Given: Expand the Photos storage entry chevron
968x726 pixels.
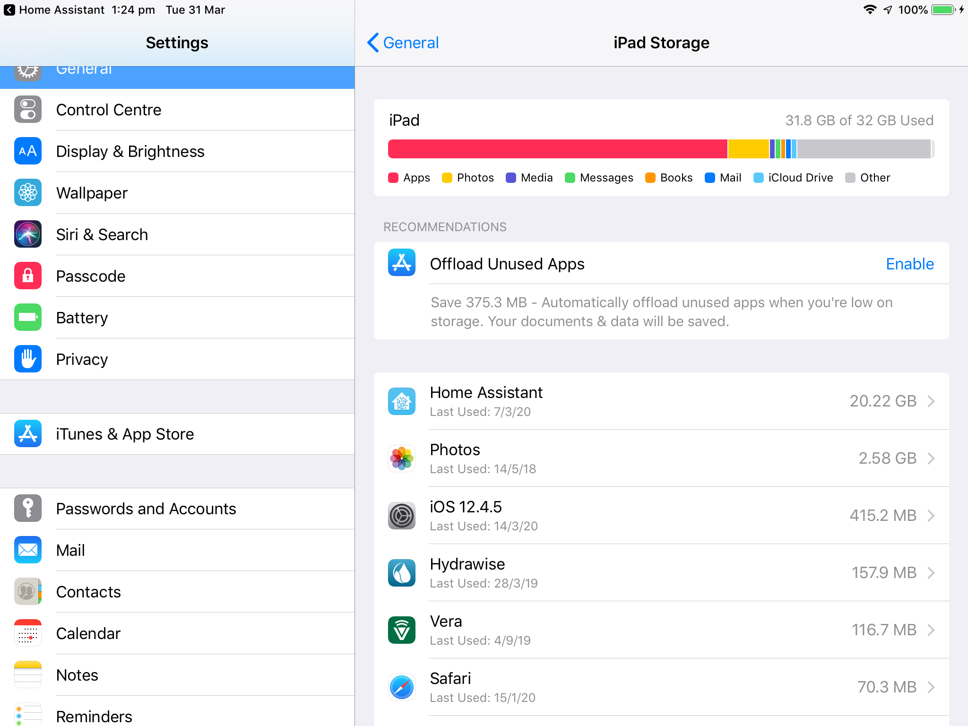Looking at the screenshot, I should (x=931, y=458).
